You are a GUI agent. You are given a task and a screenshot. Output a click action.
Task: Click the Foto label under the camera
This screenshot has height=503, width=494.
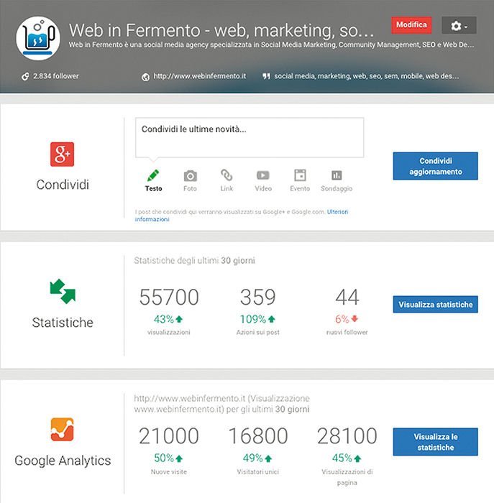(190, 188)
